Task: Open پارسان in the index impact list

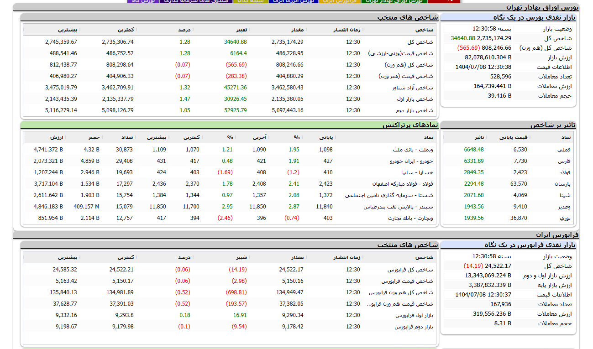Action: [563, 184]
